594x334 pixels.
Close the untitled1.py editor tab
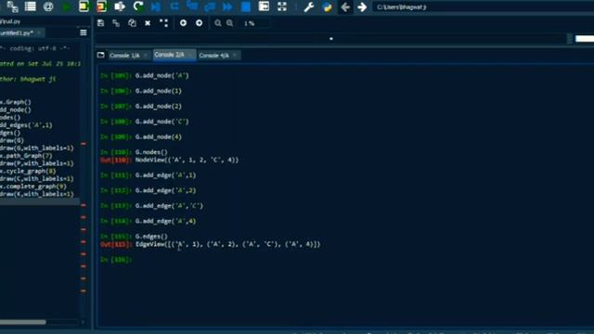click(x=39, y=33)
